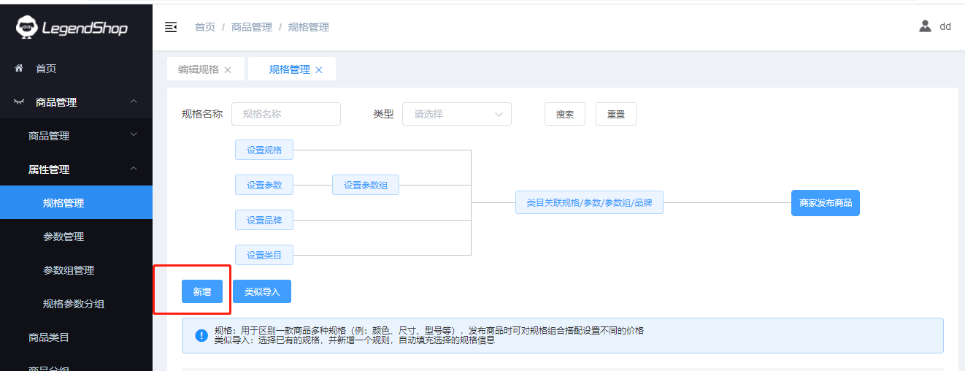Click the 类似导入 button
The width and height of the screenshot is (965, 371).
[x=261, y=291]
